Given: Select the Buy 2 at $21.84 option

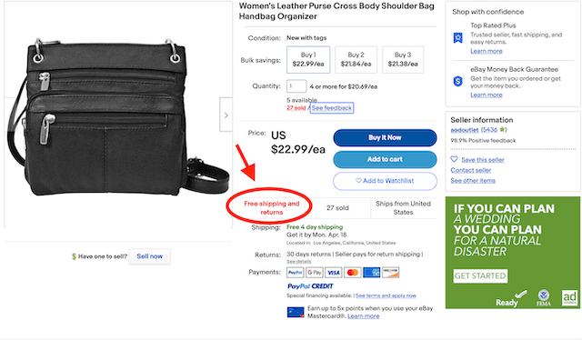Looking at the screenshot, I should (x=356, y=59).
